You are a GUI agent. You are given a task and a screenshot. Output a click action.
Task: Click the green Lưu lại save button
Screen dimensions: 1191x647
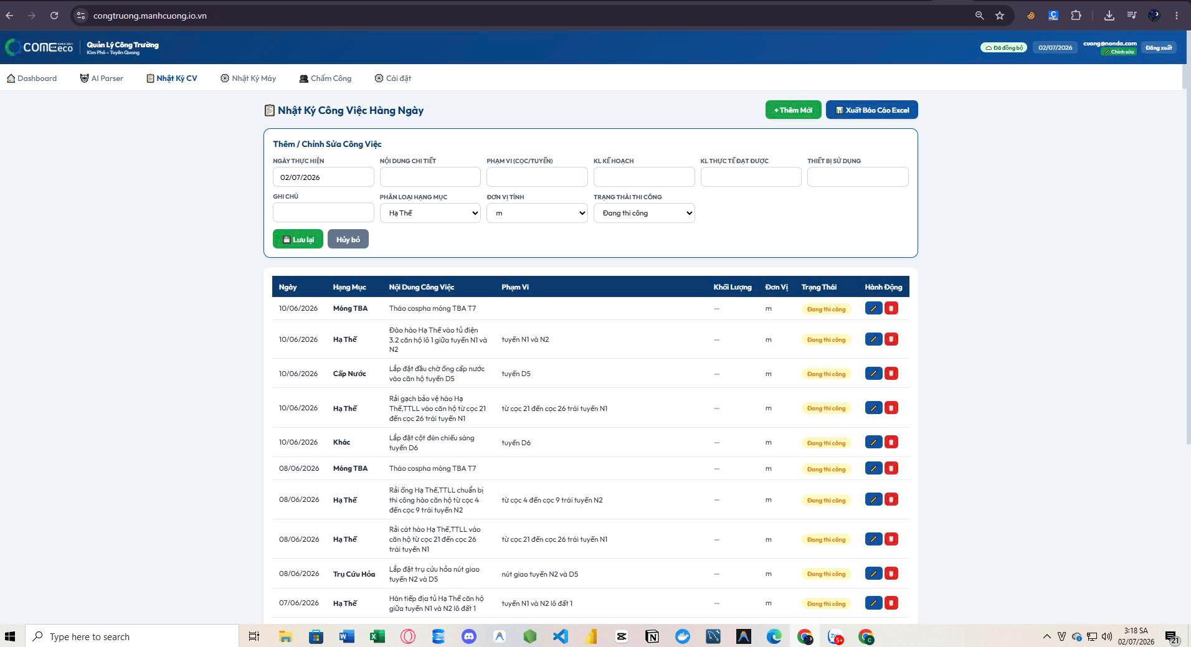[298, 239]
